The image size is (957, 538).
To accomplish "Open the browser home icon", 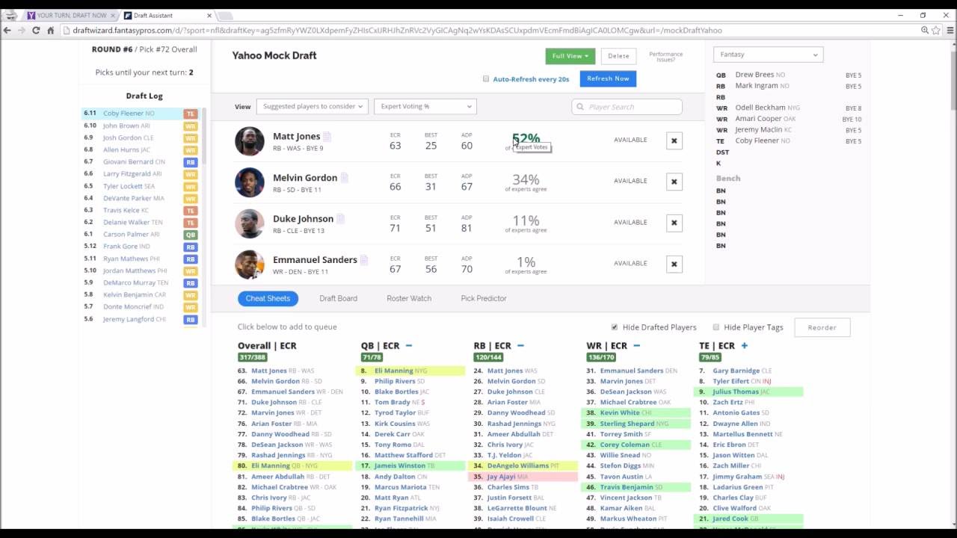I will tap(50, 31).
